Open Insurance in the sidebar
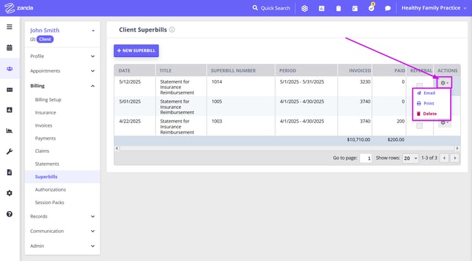The image size is (472, 261). 45,112
